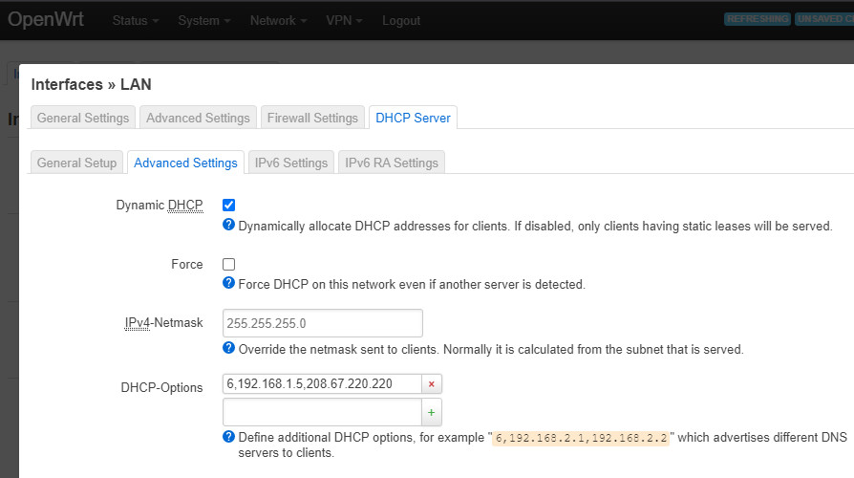Screen dimensions: 854x478
Task: Click help icon under DHCP-Options field
Action: [x=228, y=437]
